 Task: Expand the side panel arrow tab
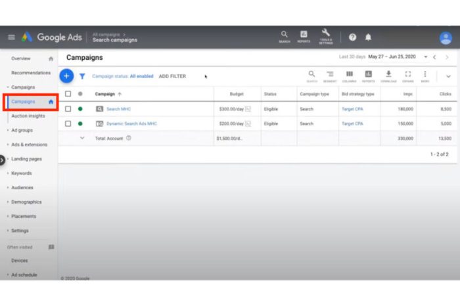pyautogui.click(x=3, y=160)
